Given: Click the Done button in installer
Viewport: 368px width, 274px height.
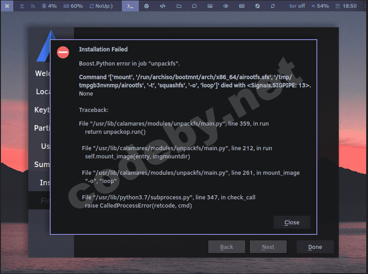Looking at the screenshot, I should coord(315,247).
